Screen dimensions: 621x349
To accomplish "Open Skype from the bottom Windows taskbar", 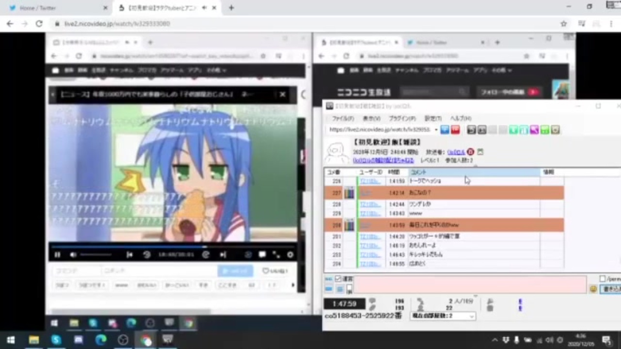I will (x=56, y=340).
